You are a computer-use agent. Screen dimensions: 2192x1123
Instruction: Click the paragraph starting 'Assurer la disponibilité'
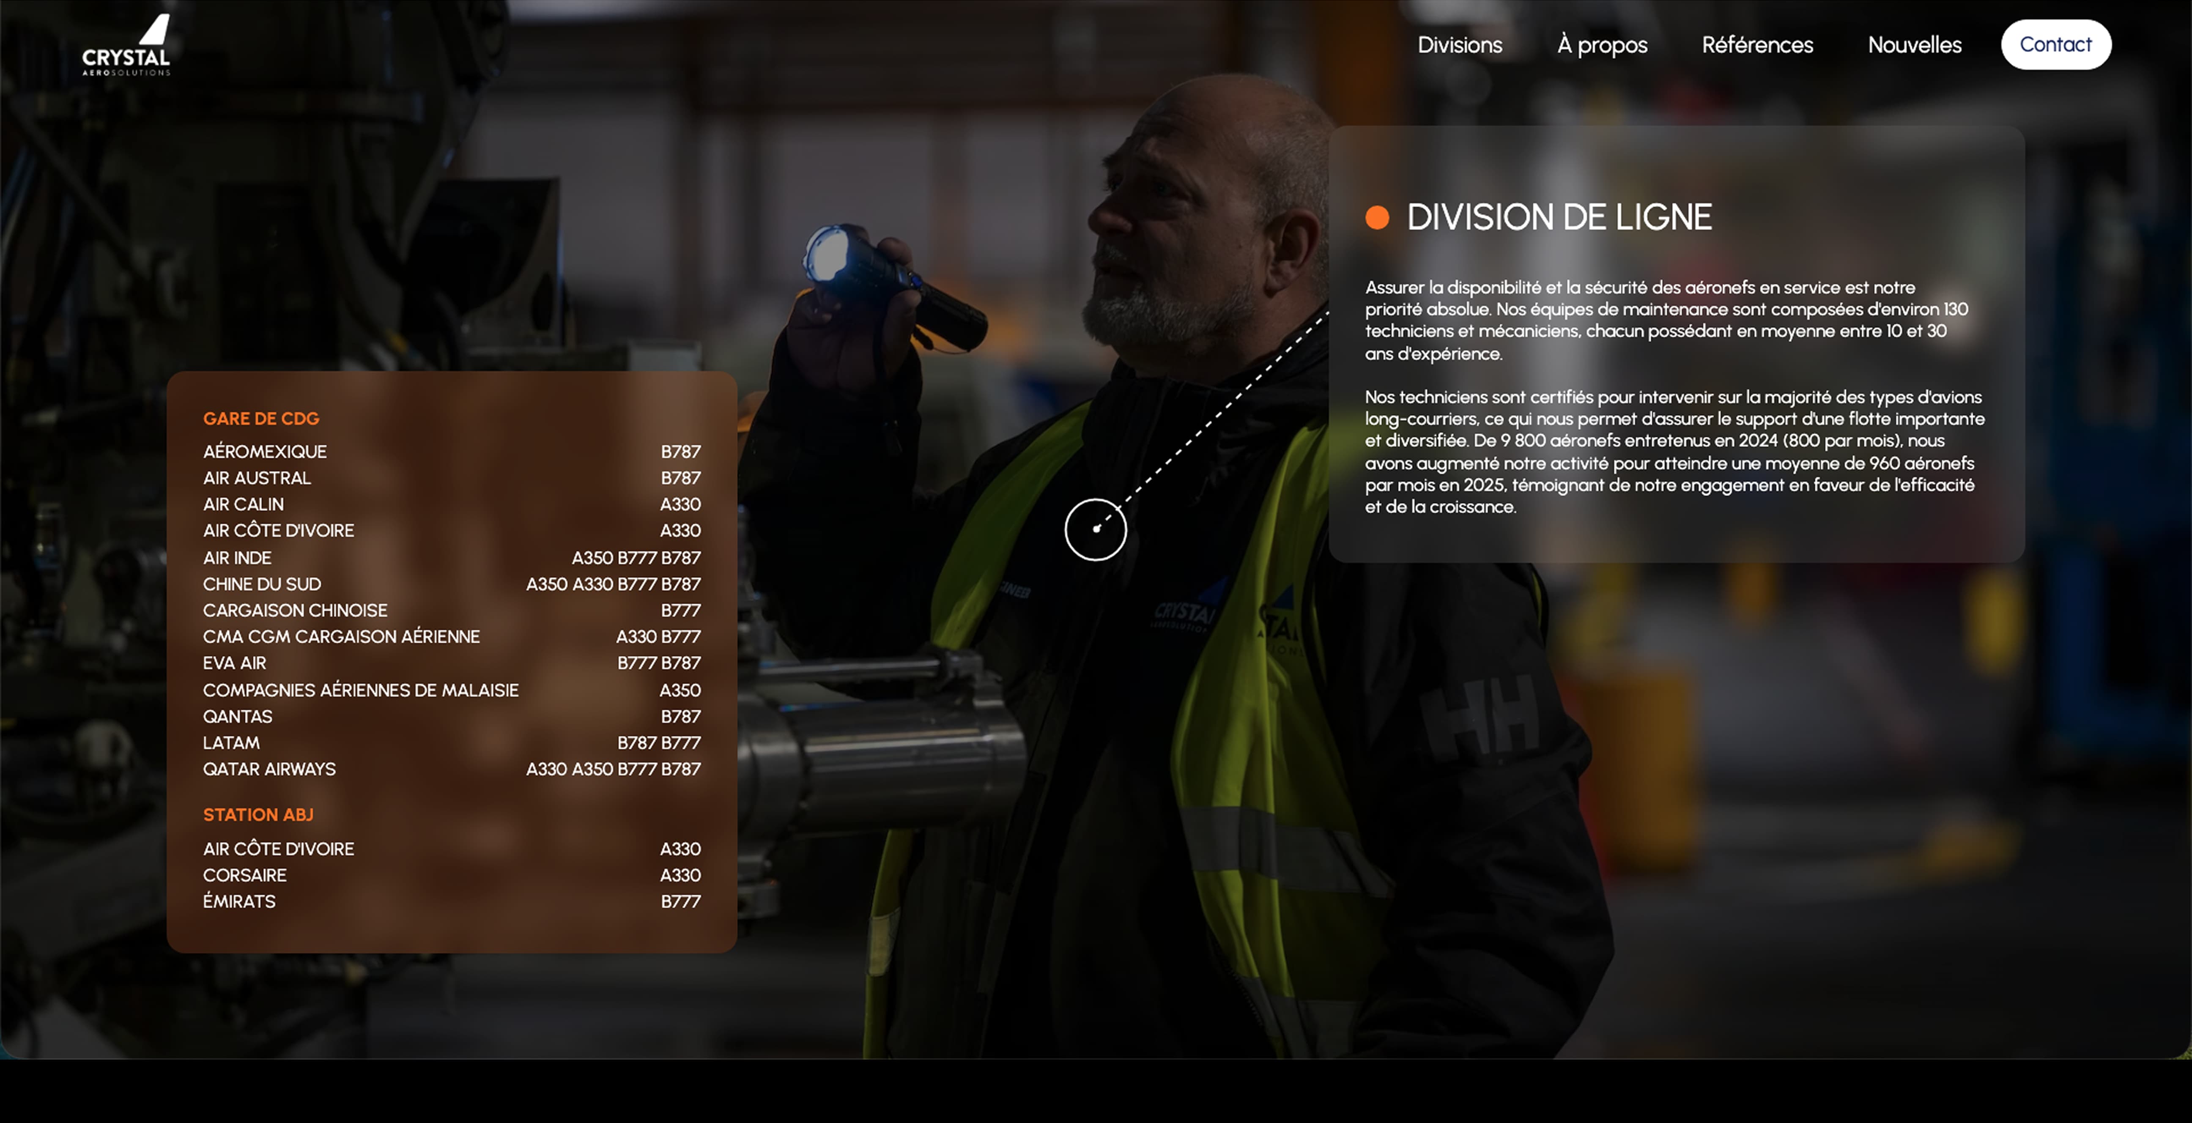point(1666,321)
